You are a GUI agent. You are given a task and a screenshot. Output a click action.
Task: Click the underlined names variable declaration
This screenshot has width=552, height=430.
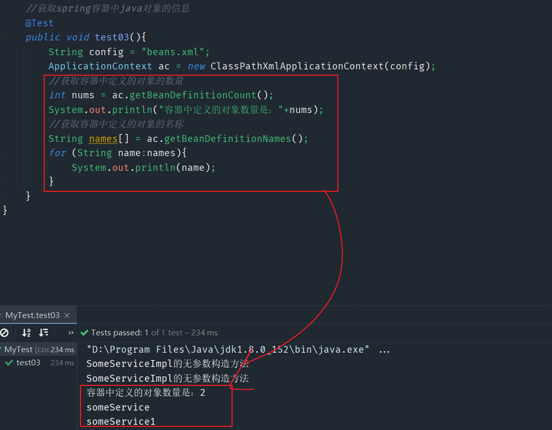click(103, 139)
